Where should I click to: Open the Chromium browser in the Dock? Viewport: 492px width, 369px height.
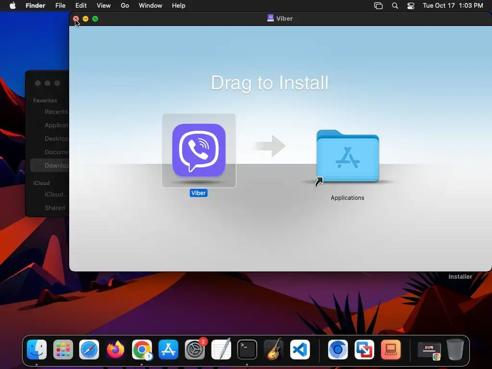pyautogui.click(x=338, y=349)
